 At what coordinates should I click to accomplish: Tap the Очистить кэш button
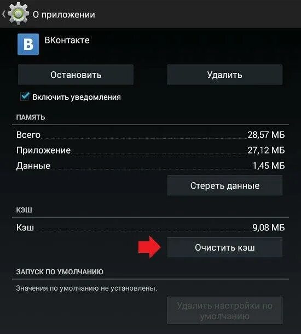225,247
